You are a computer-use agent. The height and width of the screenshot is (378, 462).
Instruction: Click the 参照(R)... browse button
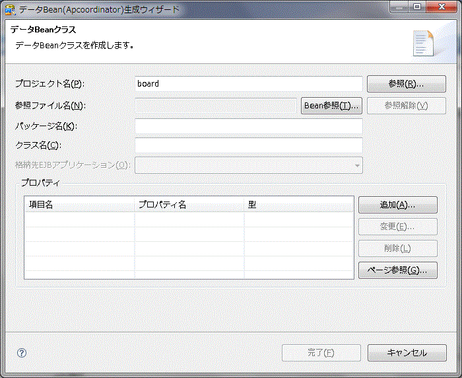click(407, 84)
